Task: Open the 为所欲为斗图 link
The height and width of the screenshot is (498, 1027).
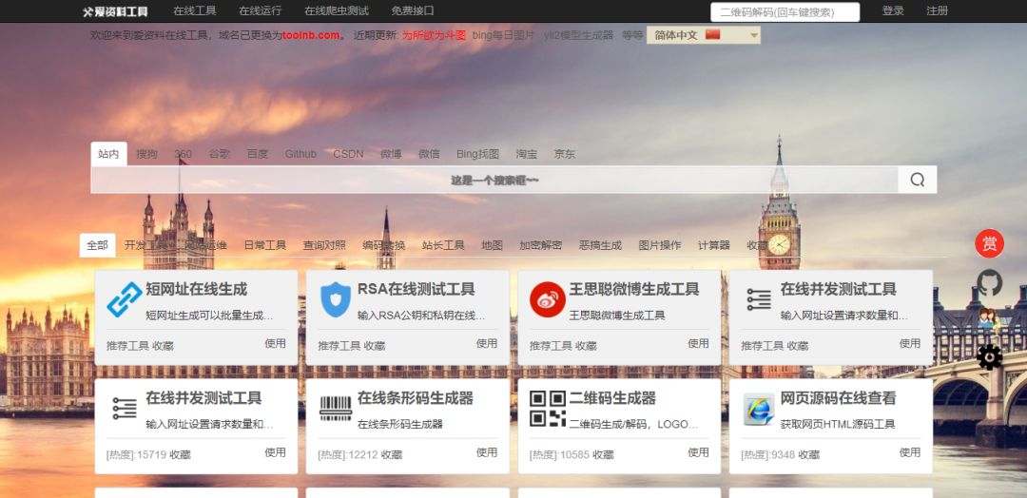Action: [x=434, y=35]
